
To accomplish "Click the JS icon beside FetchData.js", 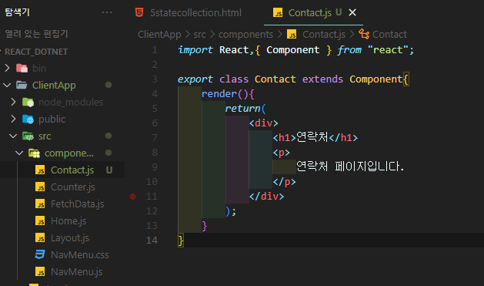I will coord(40,204).
